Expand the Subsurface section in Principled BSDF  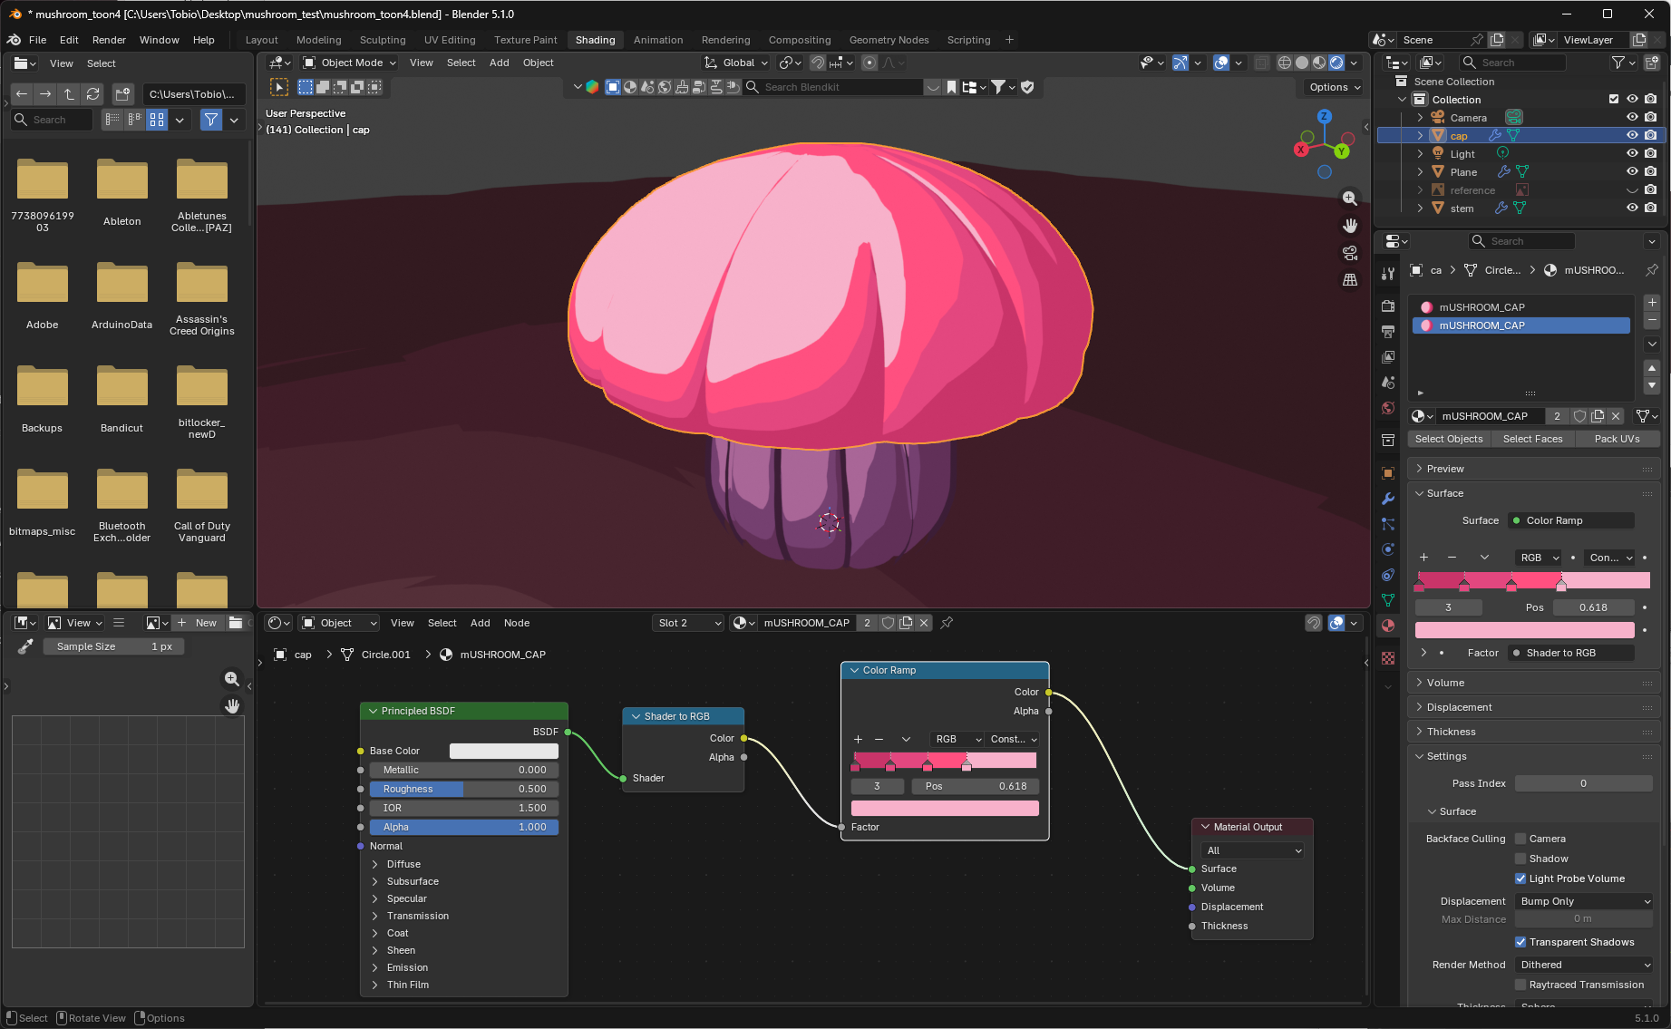[413, 881]
